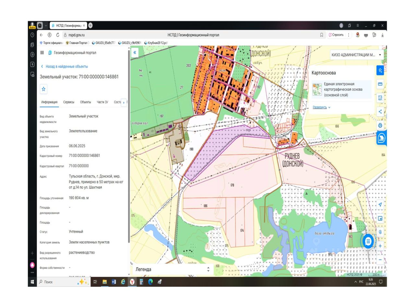Click the area value 190 804 кв. м
This screenshot has width=415, height=293.
click(x=79, y=198)
